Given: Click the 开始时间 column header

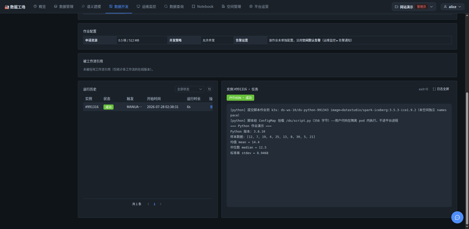Looking at the screenshot, I should (154, 99).
